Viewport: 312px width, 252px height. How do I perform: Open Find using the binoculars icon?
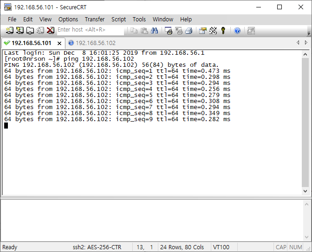[x=155, y=31]
